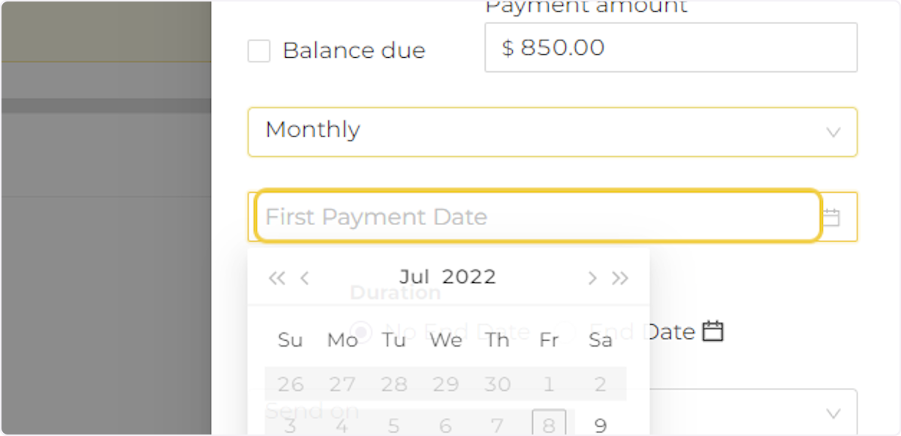Viewport: 901px width, 436px height.
Task: Choose July 3 as the date
Action: pos(291,425)
